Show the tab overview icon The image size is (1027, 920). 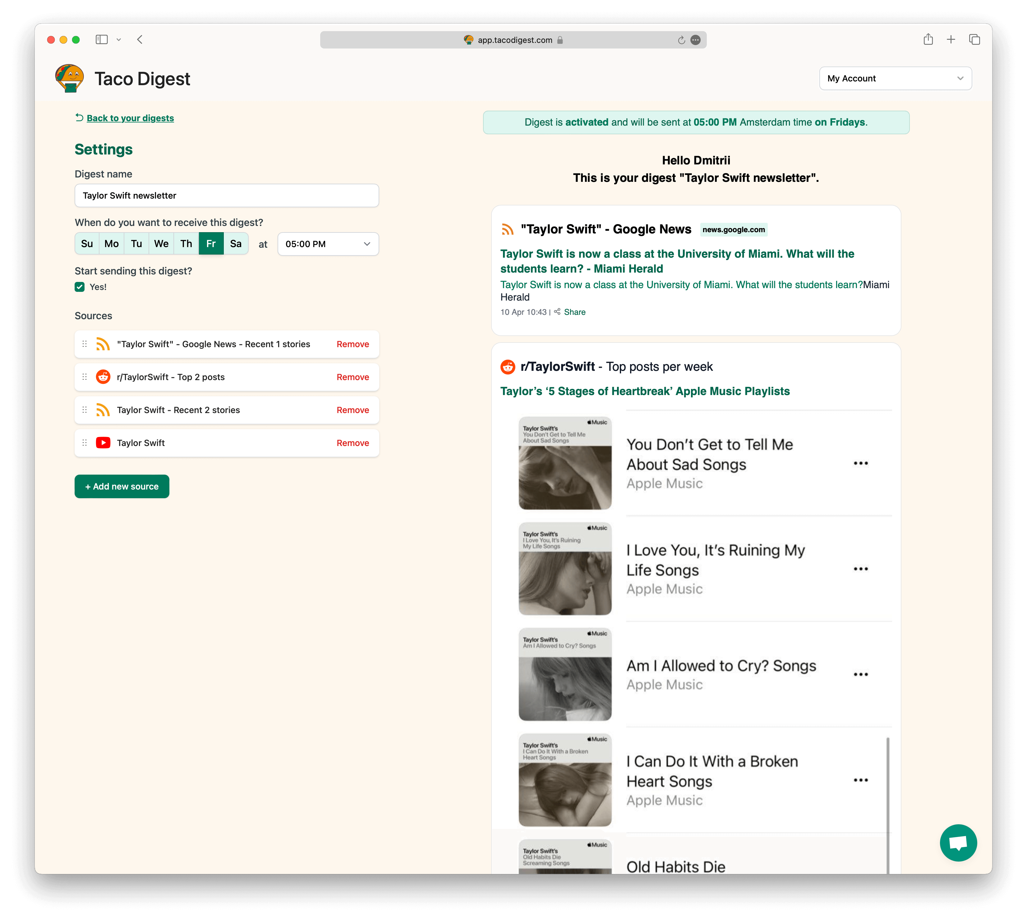[x=974, y=39]
